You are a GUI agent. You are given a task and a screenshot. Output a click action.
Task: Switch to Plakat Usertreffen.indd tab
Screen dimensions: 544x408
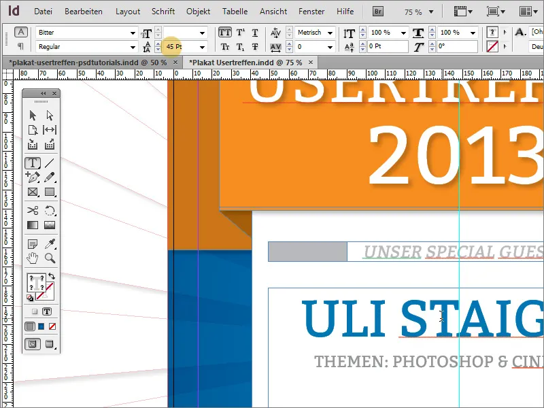(248, 63)
